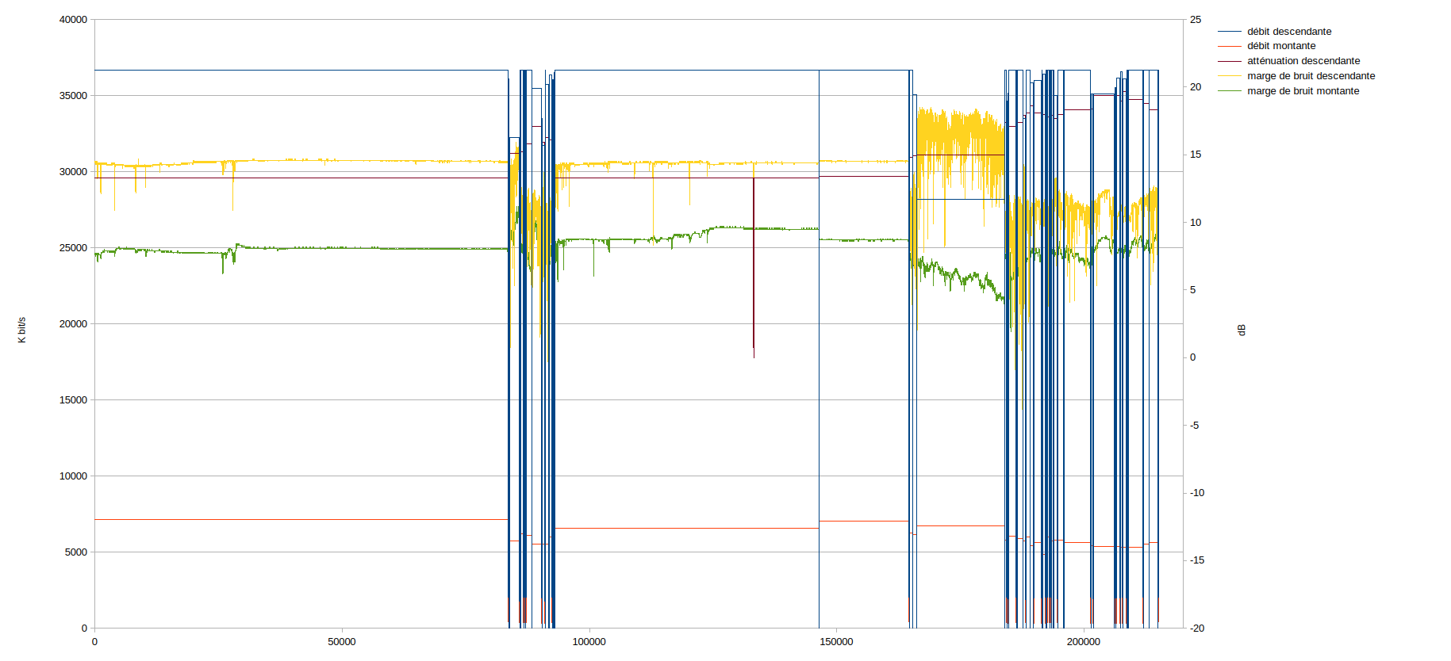The image size is (1451, 661).
Task: Select the "débit montante" legend entry text
Action: tap(1280, 46)
